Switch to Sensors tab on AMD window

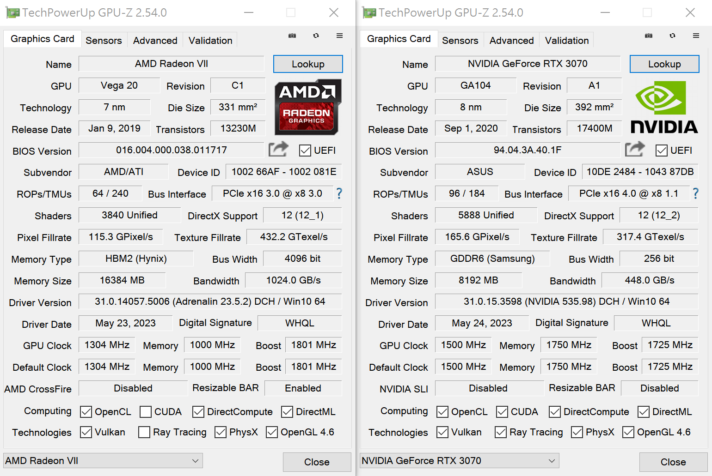click(104, 40)
